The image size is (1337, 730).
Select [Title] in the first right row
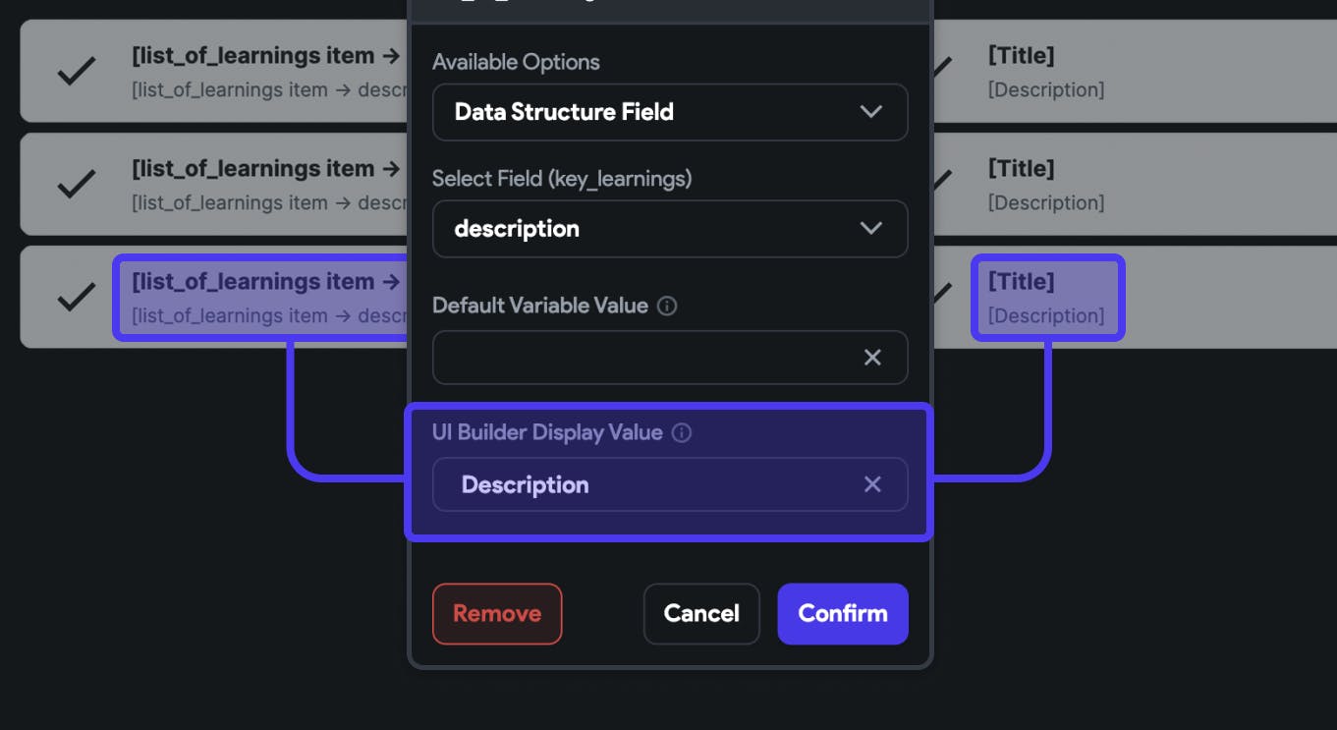pos(1021,56)
